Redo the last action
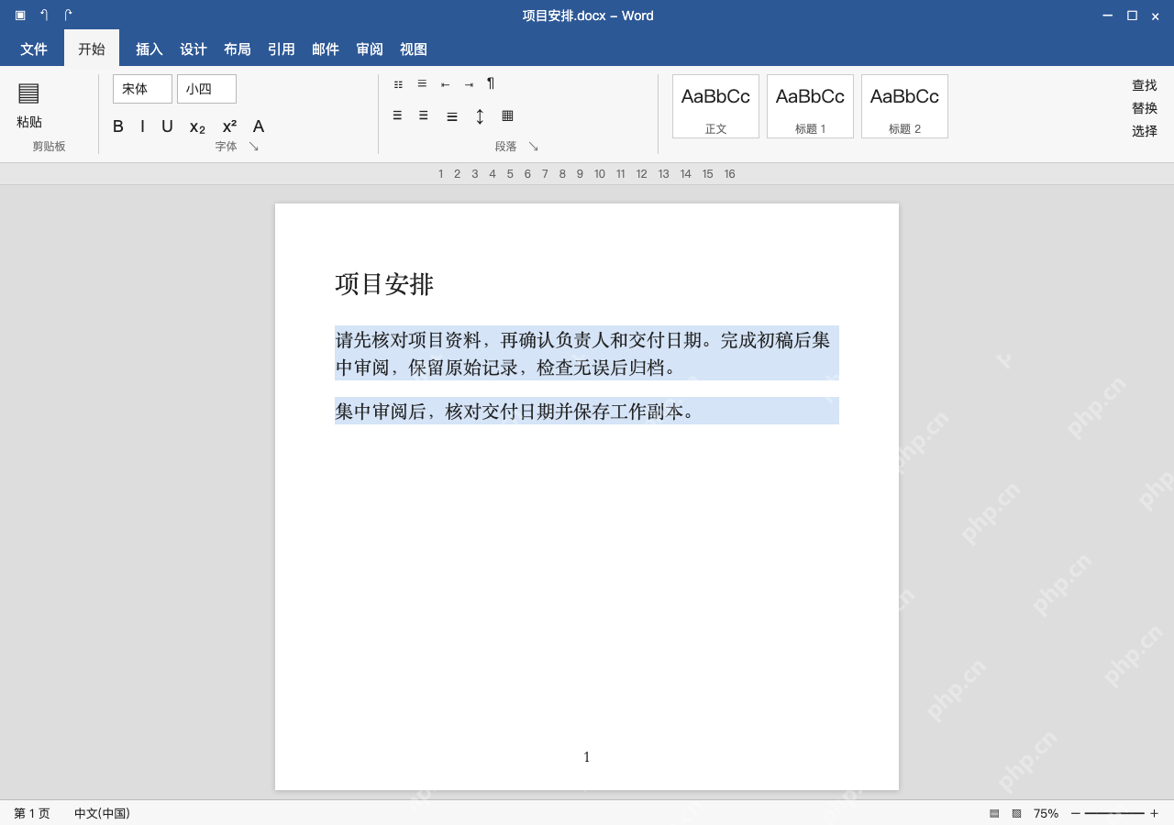Viewport: 1174px width, 825px height. (x=68, y=15)
